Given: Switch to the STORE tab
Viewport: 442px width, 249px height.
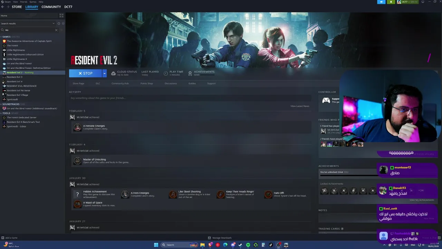Looking at the screenshot, I should click(x=17, y=7).
